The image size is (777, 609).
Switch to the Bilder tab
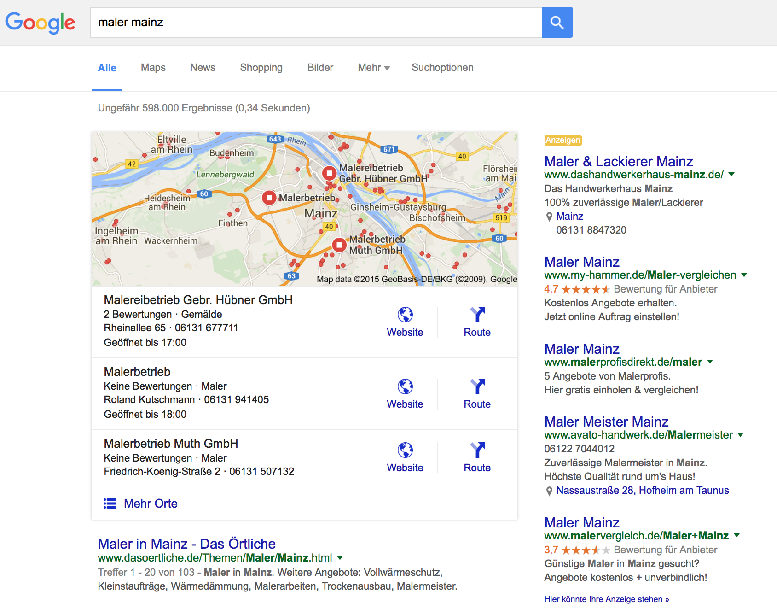pos(320,68)
